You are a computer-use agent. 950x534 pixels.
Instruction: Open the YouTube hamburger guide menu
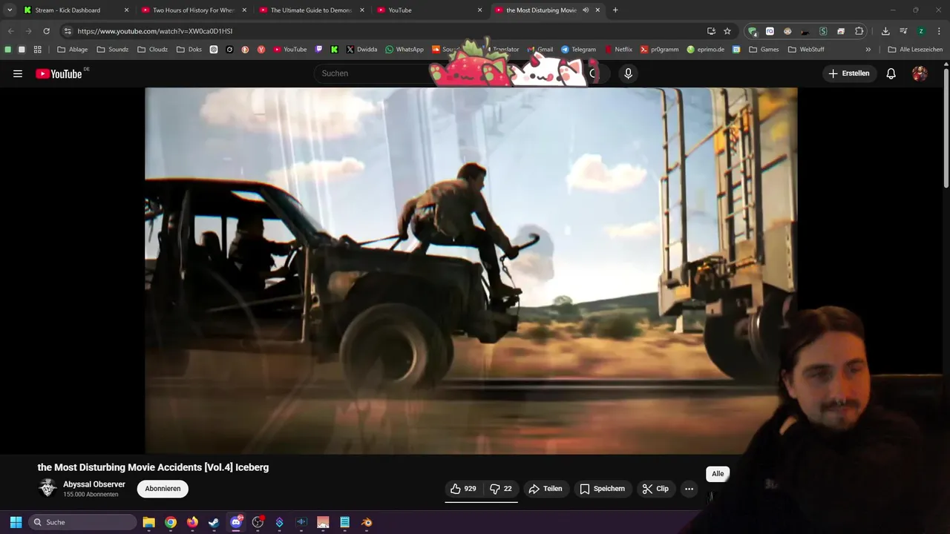point(18,73)
